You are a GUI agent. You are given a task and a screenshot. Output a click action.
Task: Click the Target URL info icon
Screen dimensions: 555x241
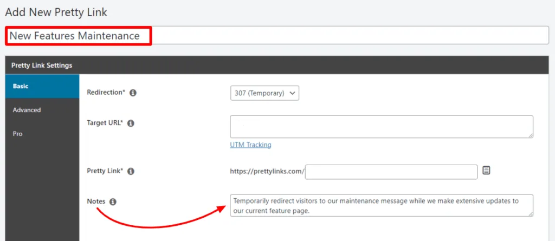[130, 123]
